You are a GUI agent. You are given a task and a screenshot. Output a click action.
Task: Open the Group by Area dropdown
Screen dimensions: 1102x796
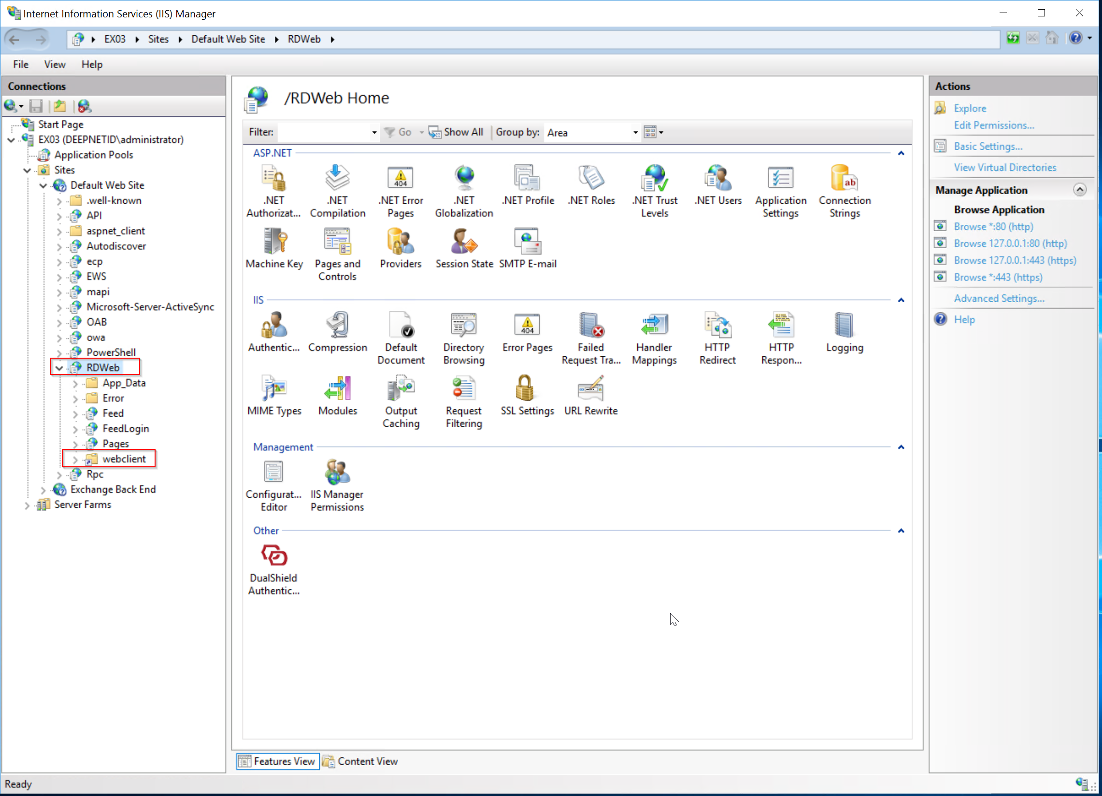pyautogui.click(x=634, y=132)
